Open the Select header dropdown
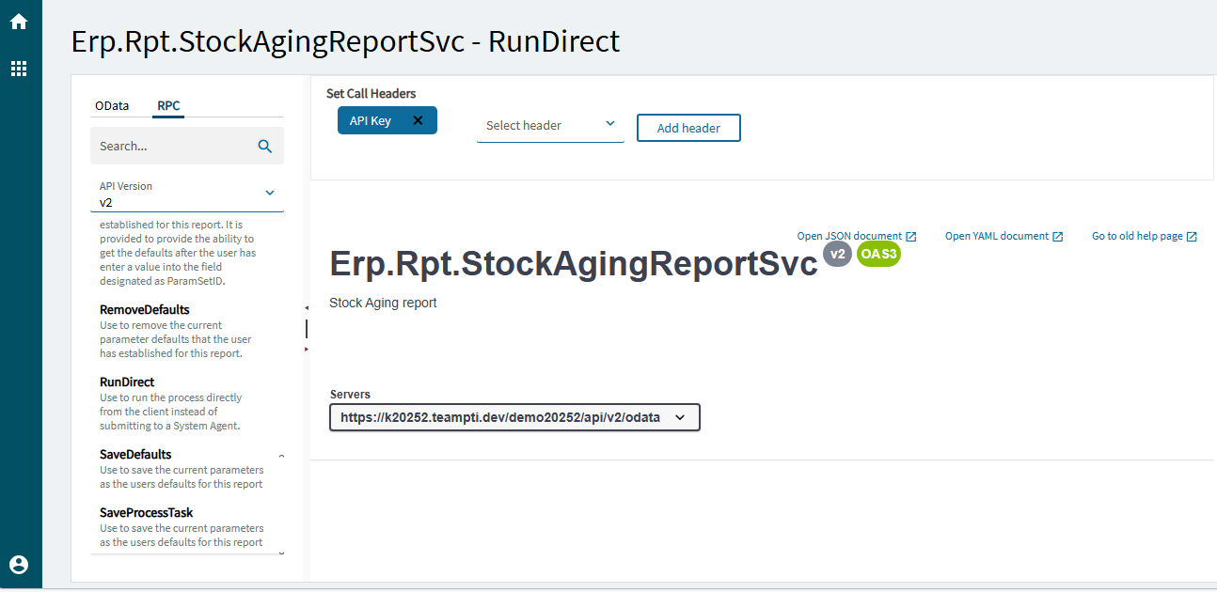The image size is (1217, 592). click(x=550, y=126)
